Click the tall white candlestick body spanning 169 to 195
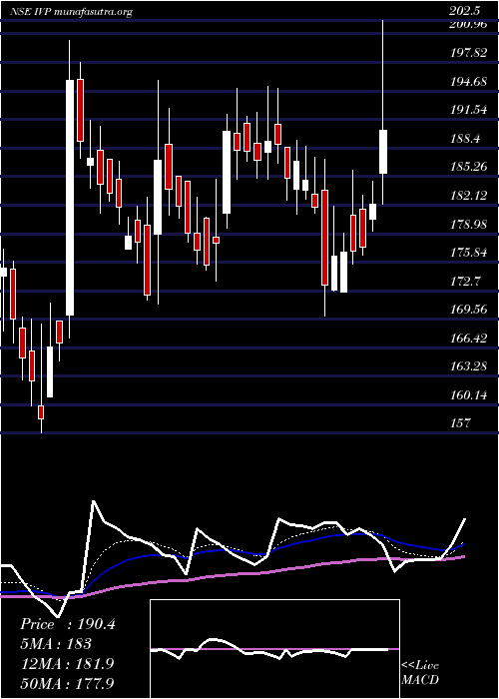The image size is (499, 699). (70, 198)
